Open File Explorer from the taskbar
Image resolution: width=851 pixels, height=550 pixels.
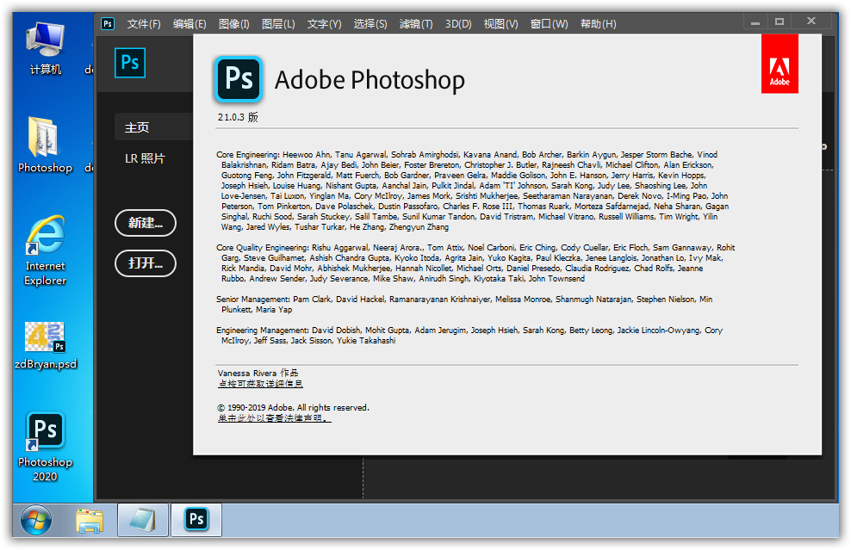click(x=89, y=520)
